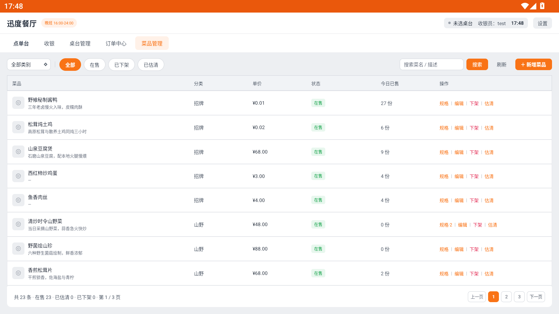Click the 刷新 button
Screen dimensions: 559x314
click(502, 65)
